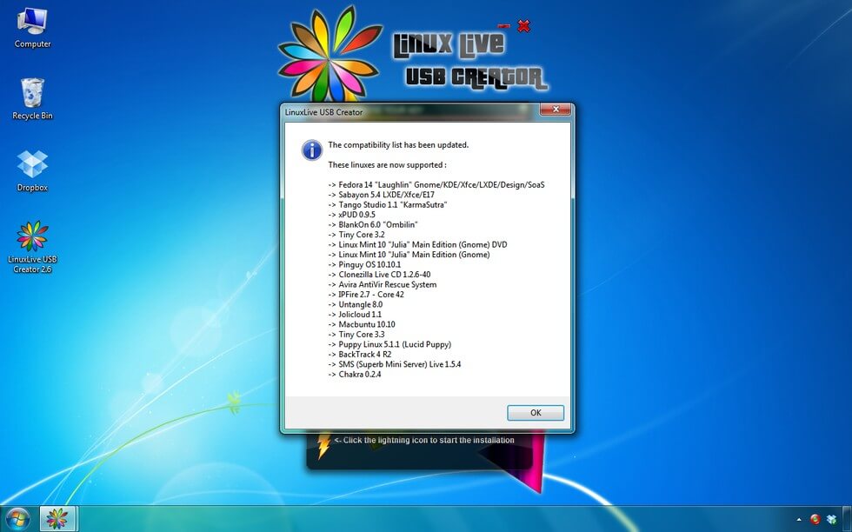Show hidden system tray icons arrow
This screenshot has height=532, width=852.
(799, 520)
